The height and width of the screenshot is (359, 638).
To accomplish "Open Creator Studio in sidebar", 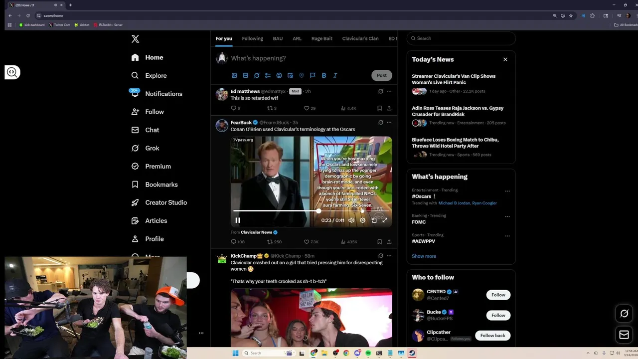I will pyautogui.click(x=159, y=202).
